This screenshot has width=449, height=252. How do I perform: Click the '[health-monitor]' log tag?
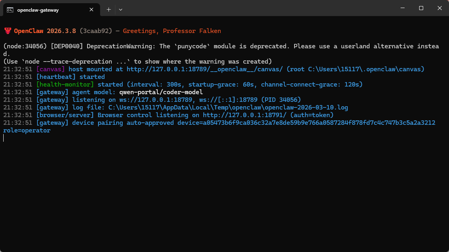65,85
